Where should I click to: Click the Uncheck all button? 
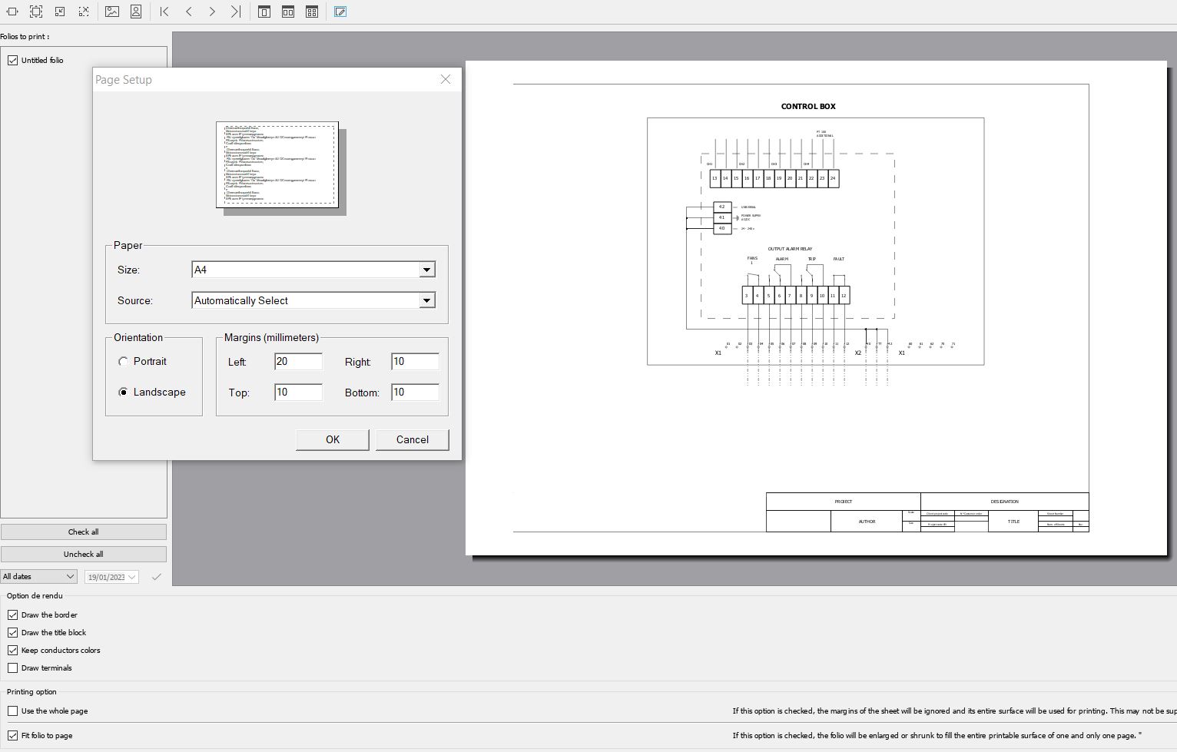point(83,554)
